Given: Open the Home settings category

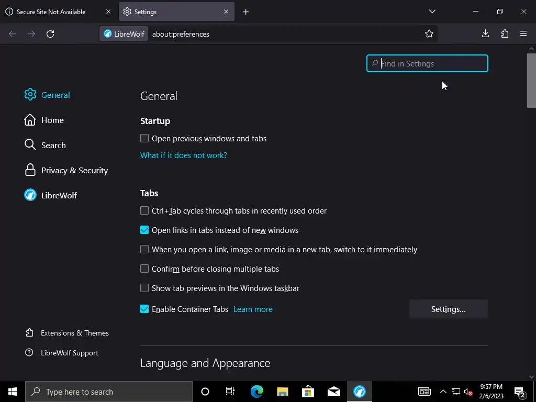Looking at the screenshot, I should click(x=44, y=120).
